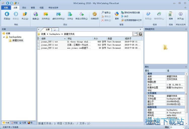189x129 pixels.
Task: Sort by 大小 column header
Action: pyautogui.click(x=100, y=39)
